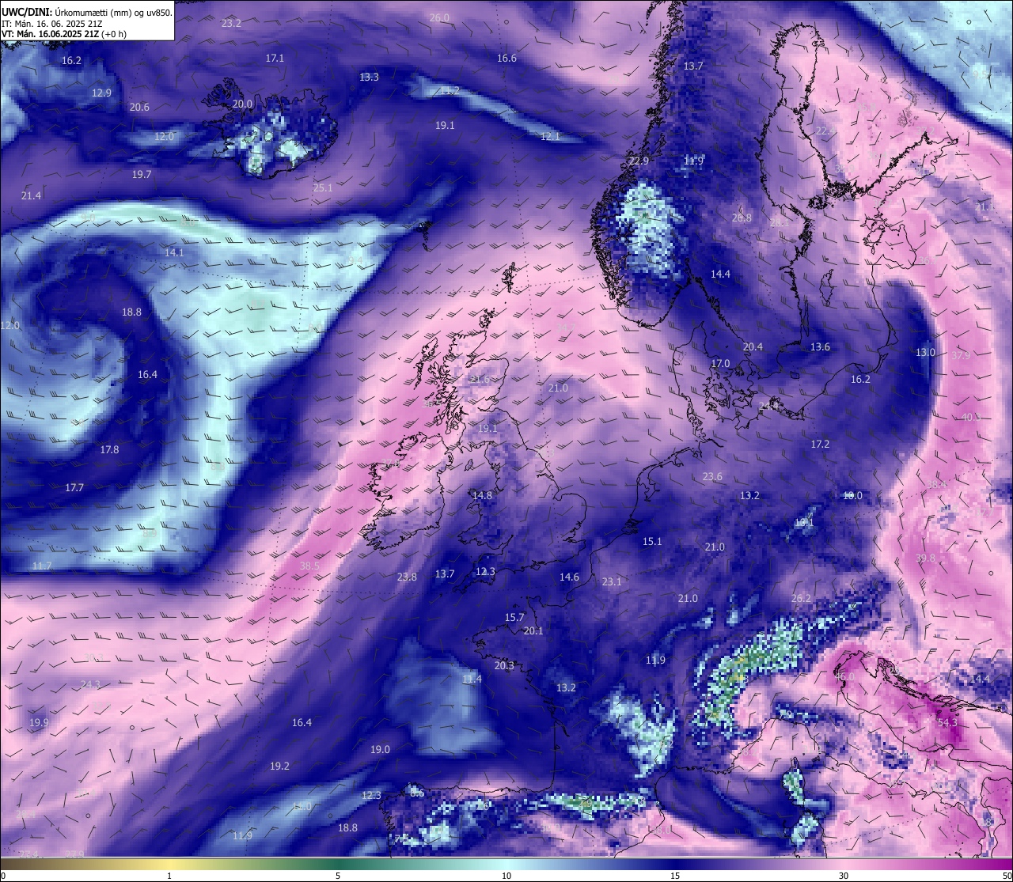The height and width of the screenshot is (882, 1013).
Task: Click the 19.7 value on the map
Action: [142, 174]
